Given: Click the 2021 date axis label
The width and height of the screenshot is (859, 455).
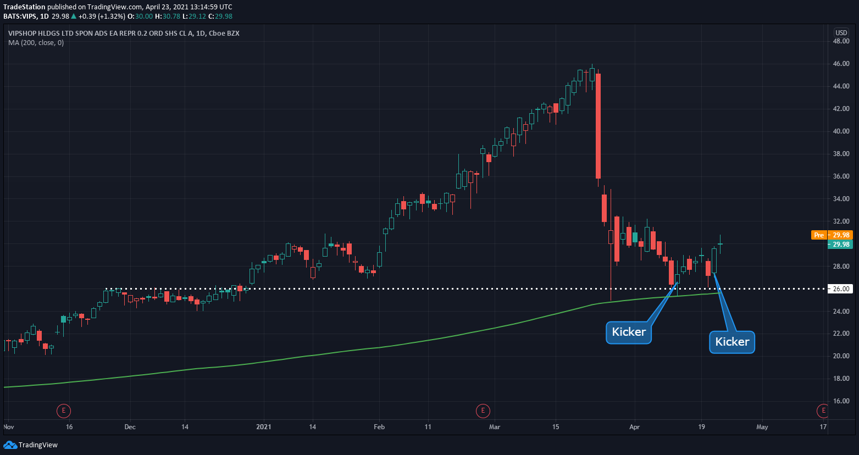Looking at the screenshot, I should (x=264, y=426).
